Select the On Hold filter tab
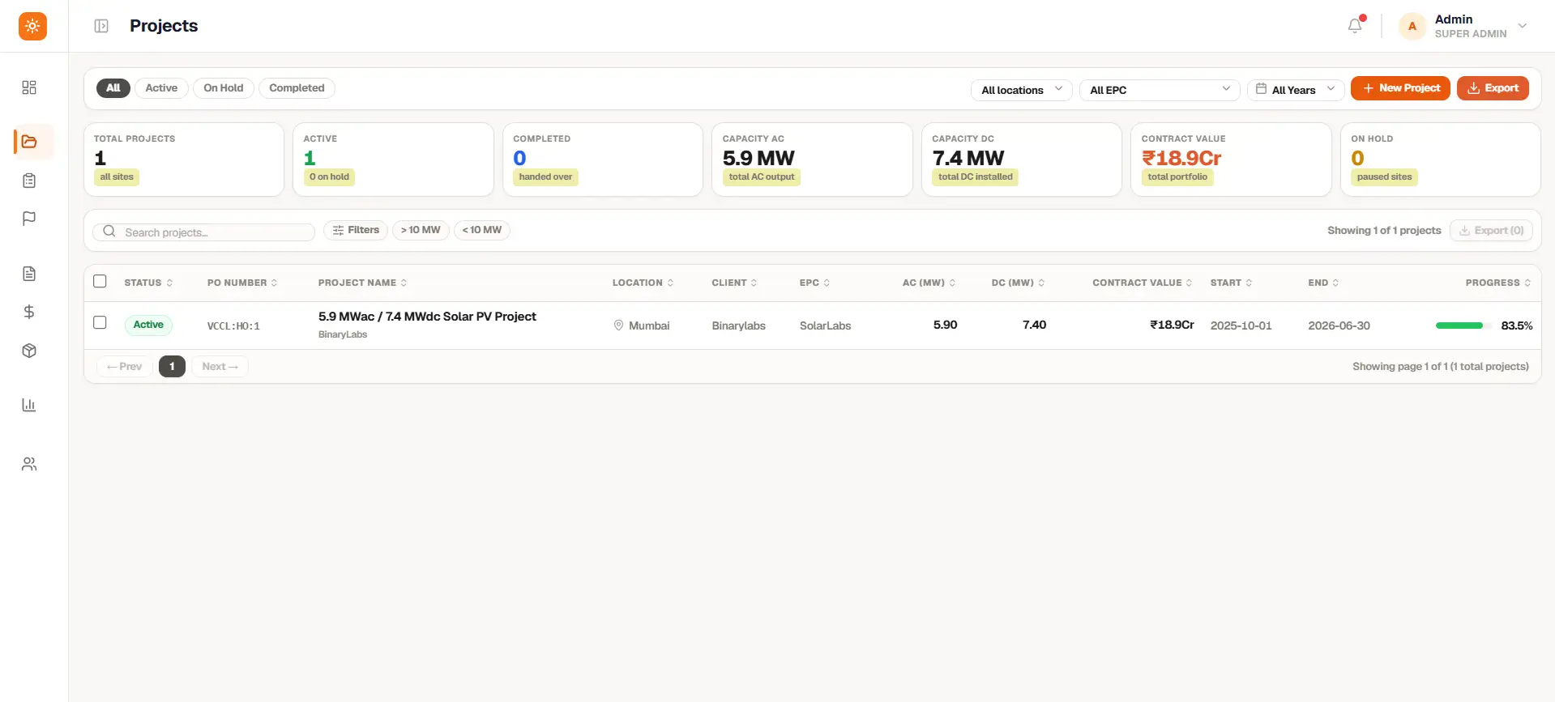Image resolution: width=1555 pixels, height=702 pixels. click(224, 88)
